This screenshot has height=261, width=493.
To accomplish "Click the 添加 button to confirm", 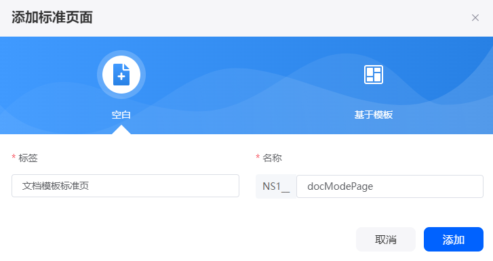I will (454, 239).
